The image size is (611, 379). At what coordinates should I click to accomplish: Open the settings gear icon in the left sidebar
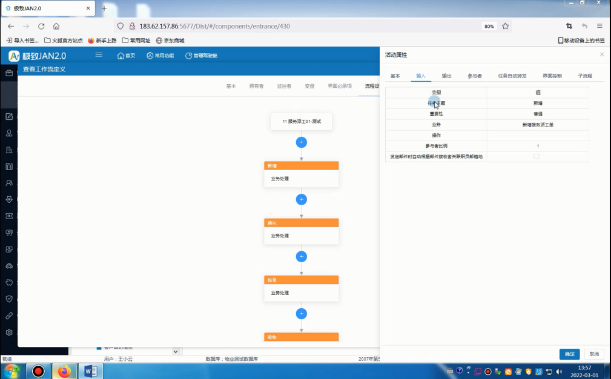(9, 332)
